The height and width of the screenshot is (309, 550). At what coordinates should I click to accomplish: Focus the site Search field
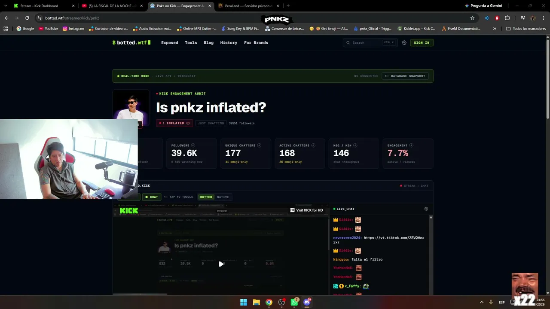[370, 42]
